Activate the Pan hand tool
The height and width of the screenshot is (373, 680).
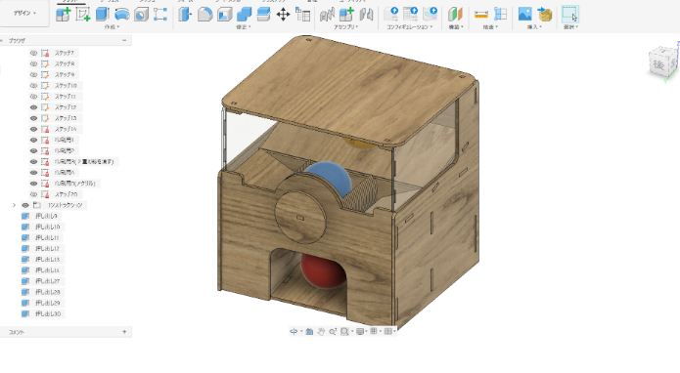[321, 331]
